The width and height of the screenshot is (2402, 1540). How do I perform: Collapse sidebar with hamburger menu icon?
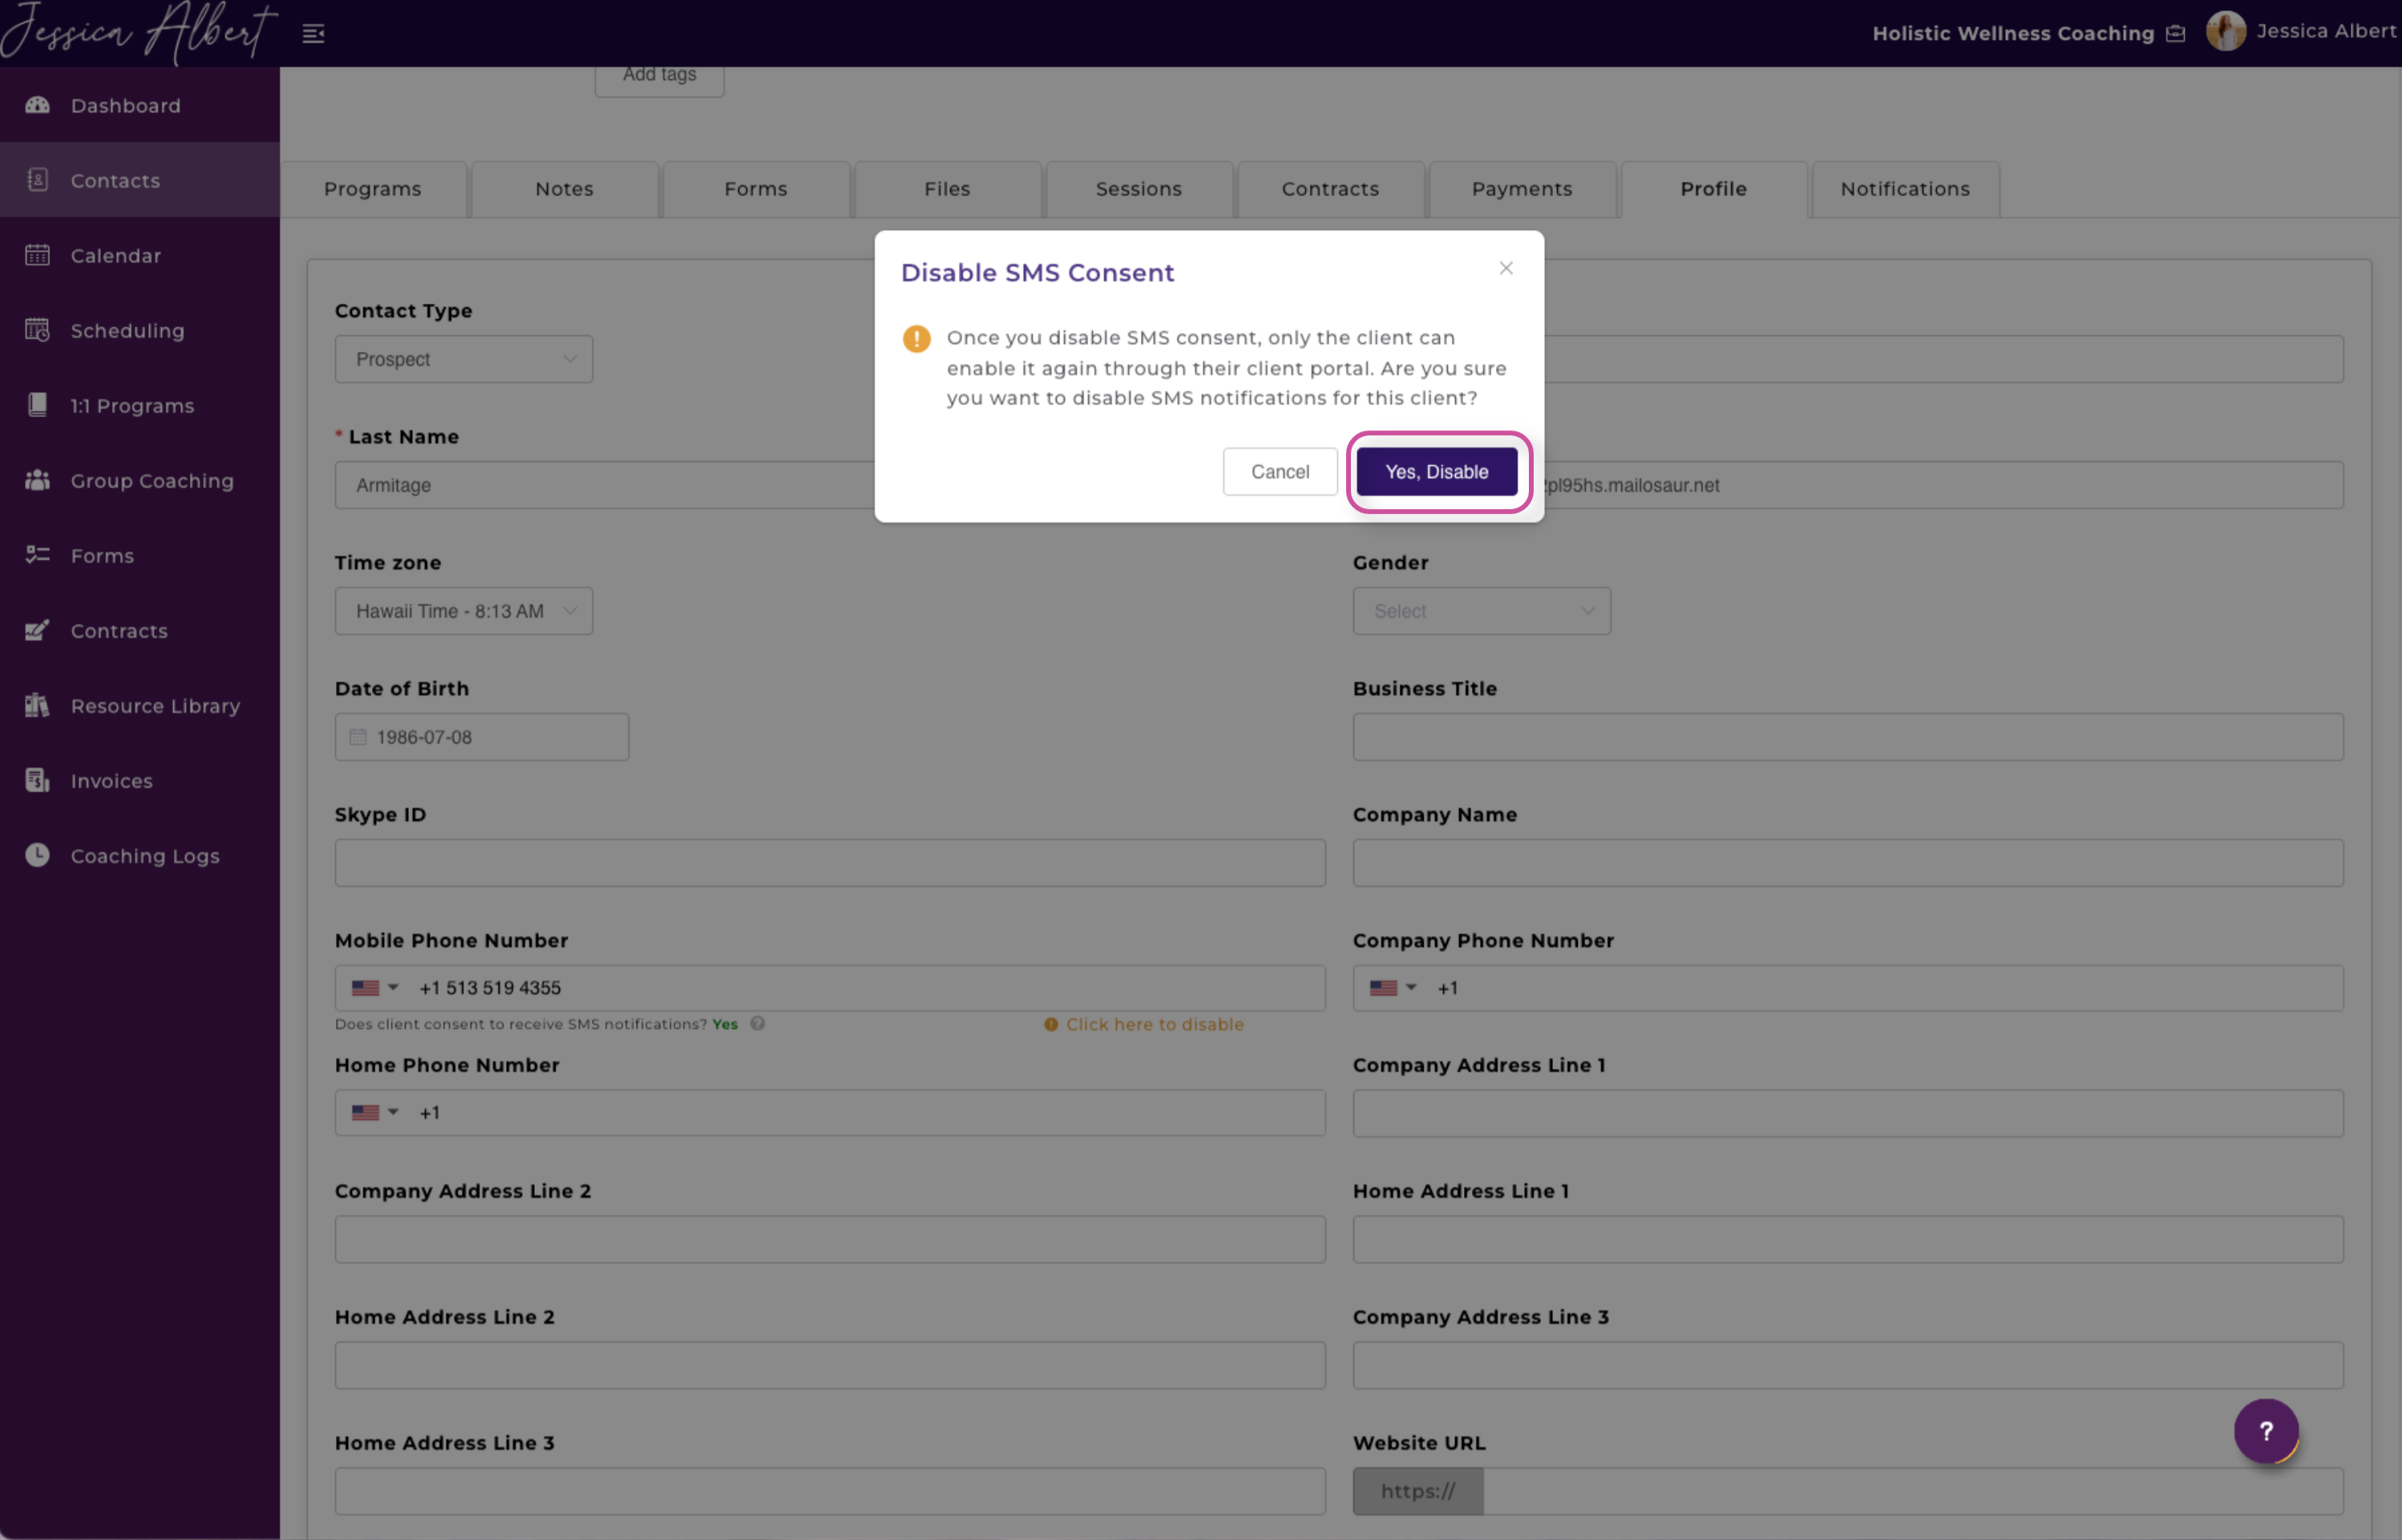point(314,34)
